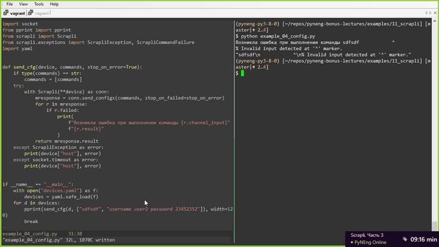Click the 'def send_cfg' function definition line

pyautogui.click(x=72, y=67)
